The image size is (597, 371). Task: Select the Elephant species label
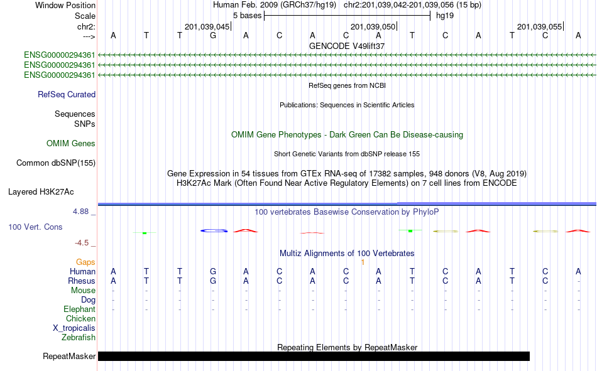(79, 309)
